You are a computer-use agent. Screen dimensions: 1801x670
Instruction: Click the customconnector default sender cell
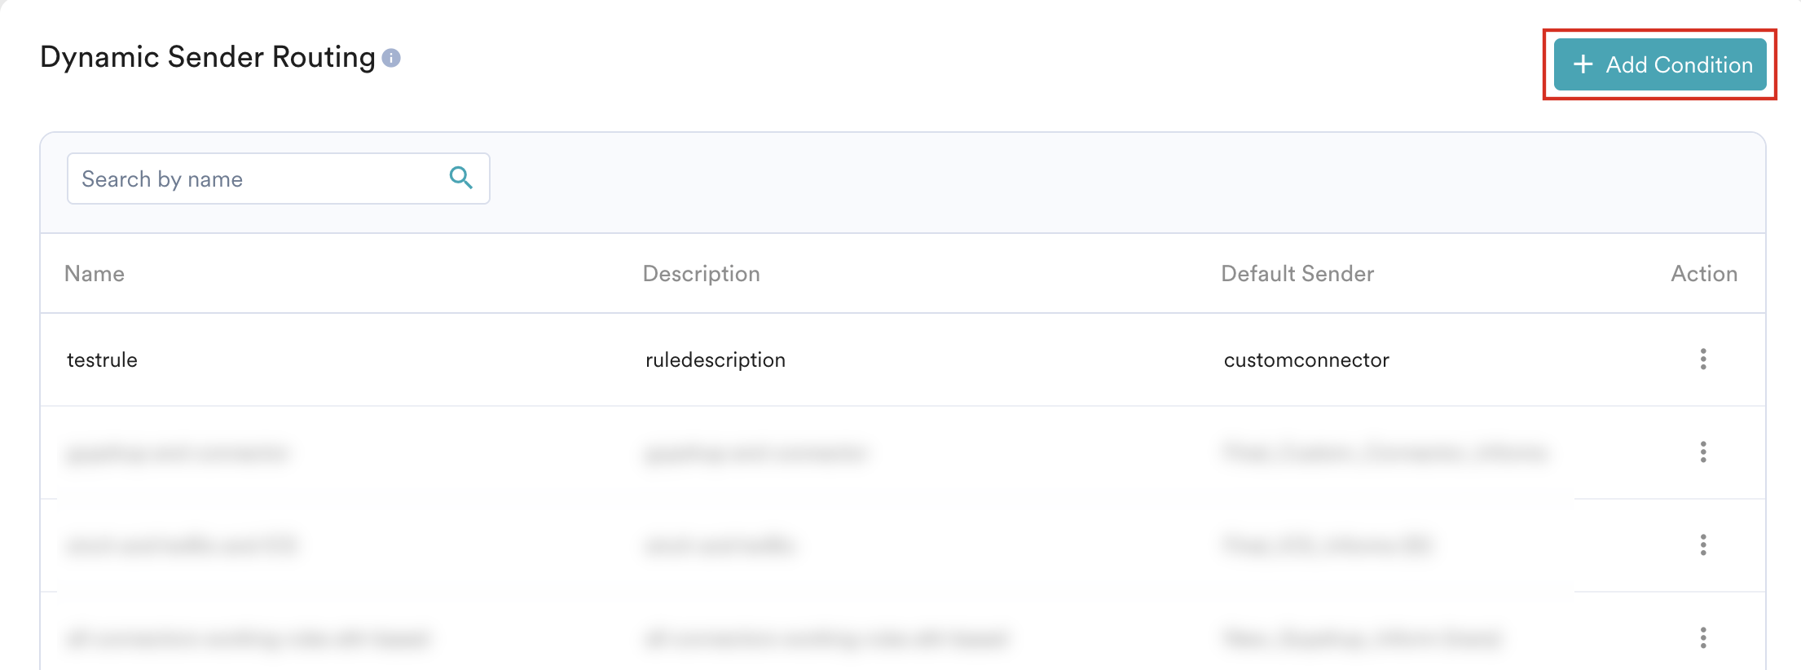point(1306,360)
